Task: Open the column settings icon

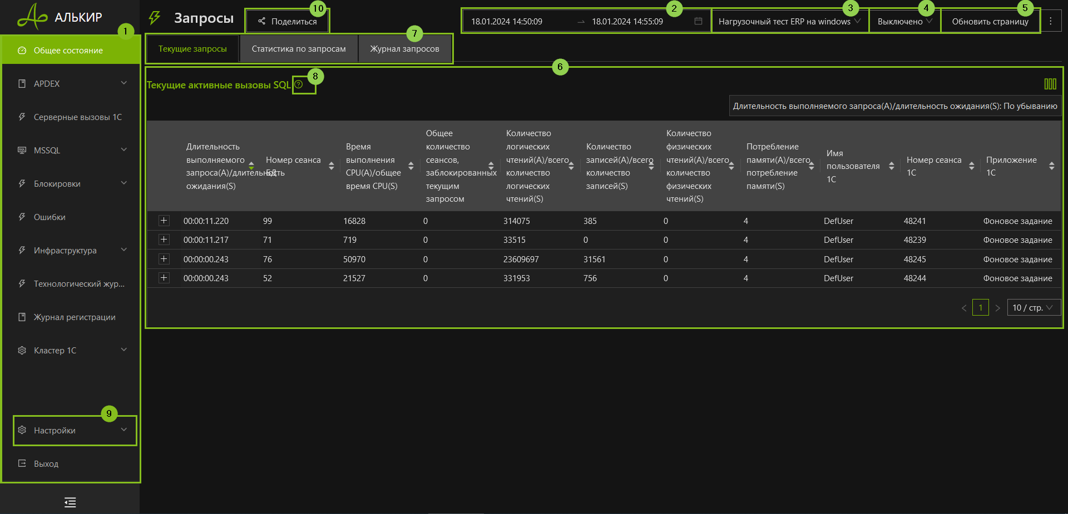Action: [x=1050, y=84]
